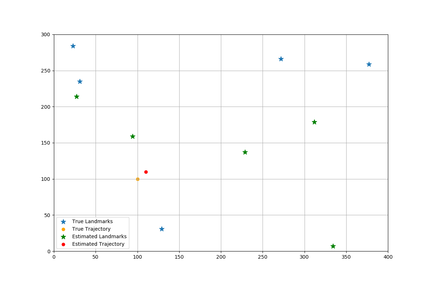Click the blue star near x=272 at top
The width and height of the screenshot is (431, 287).
coord(281,59)
